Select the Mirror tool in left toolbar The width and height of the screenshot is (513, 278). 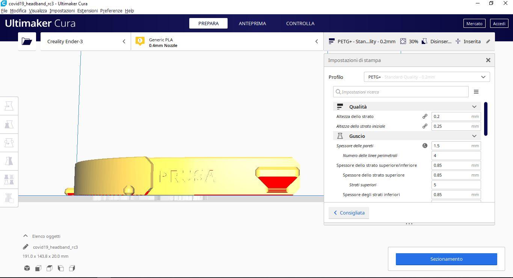[x=9, y=161]
